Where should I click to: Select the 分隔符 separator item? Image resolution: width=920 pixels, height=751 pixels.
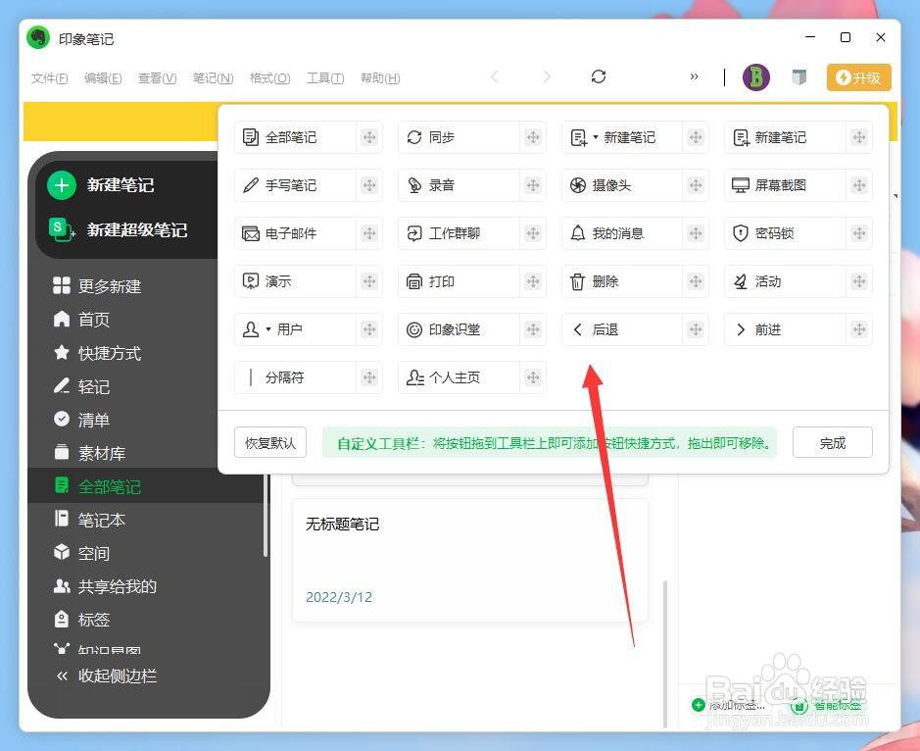click(308, 377)
